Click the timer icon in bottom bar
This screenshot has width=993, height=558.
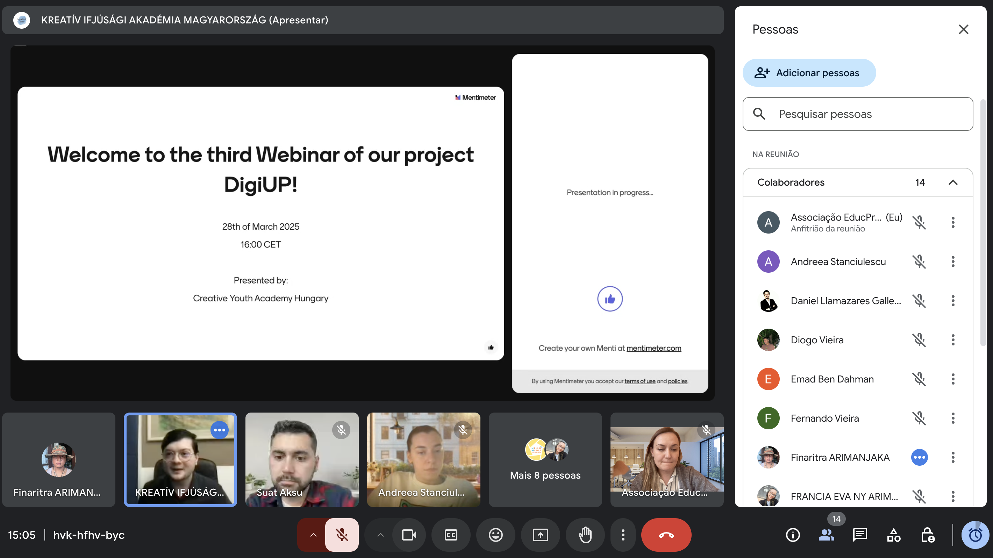tap(975, 535)
